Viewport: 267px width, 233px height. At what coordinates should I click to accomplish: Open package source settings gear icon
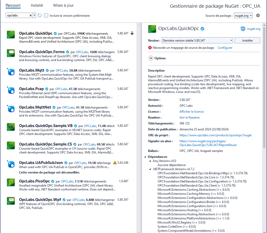point(258,15)
